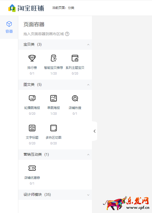Click the 宝贝类 (3) header label
The height and width of the screenshot is (213, 152).
(x=33, y=44)
